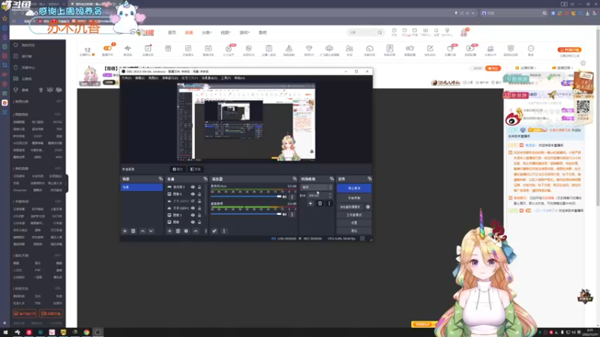Mute the second mixer channel speaker icon
This screenshot has height=337, width=600.
pyautogui.click(x=284, y=214)
